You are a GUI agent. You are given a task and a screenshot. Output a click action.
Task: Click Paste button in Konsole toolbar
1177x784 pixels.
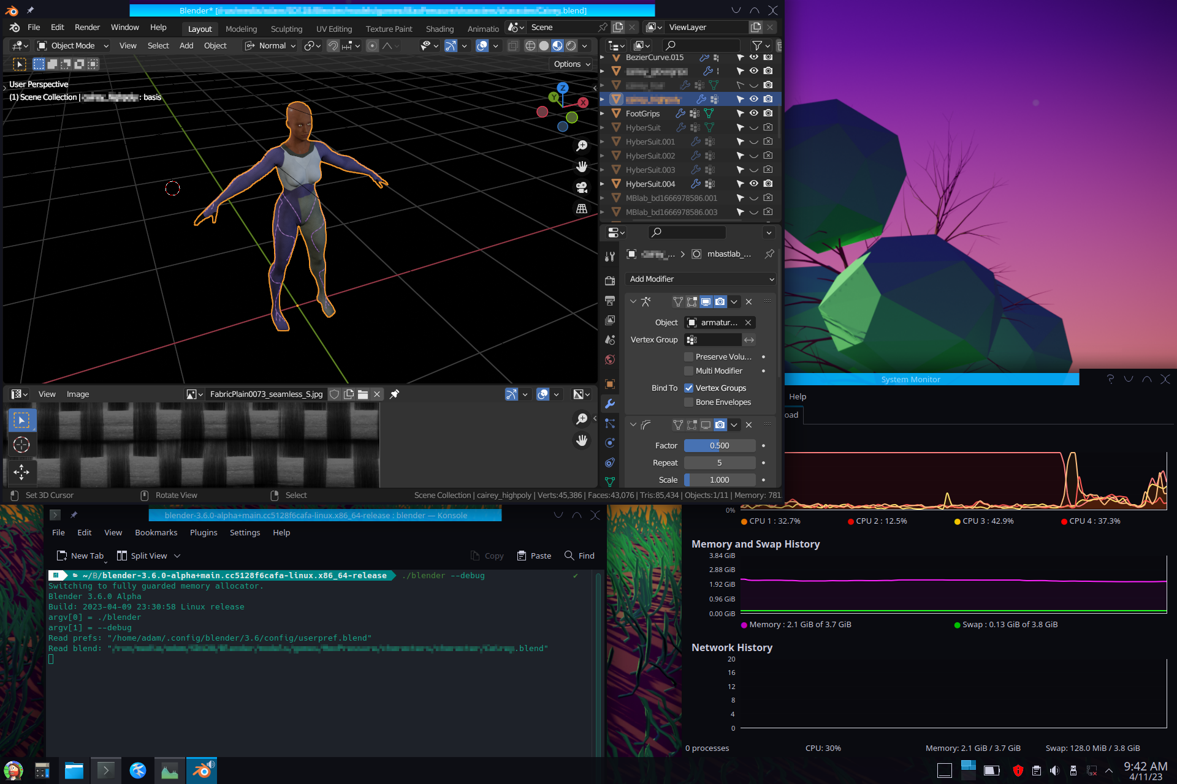pos(534,556)
